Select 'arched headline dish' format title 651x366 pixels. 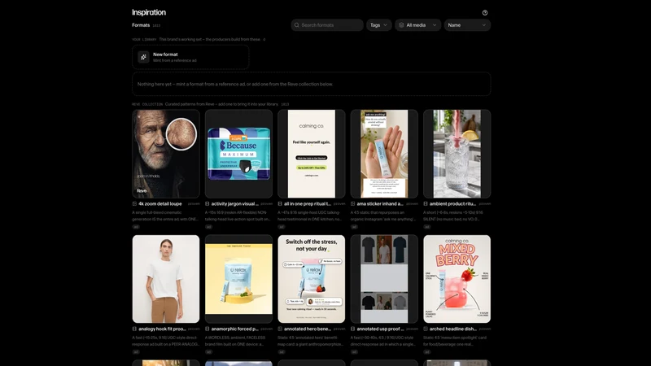tap(453, 329)
